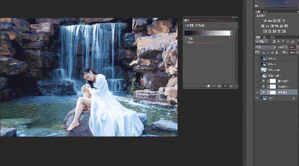Click the gradient bar to edit gradient
The image size is (299, 166).
tap(207, 33)
